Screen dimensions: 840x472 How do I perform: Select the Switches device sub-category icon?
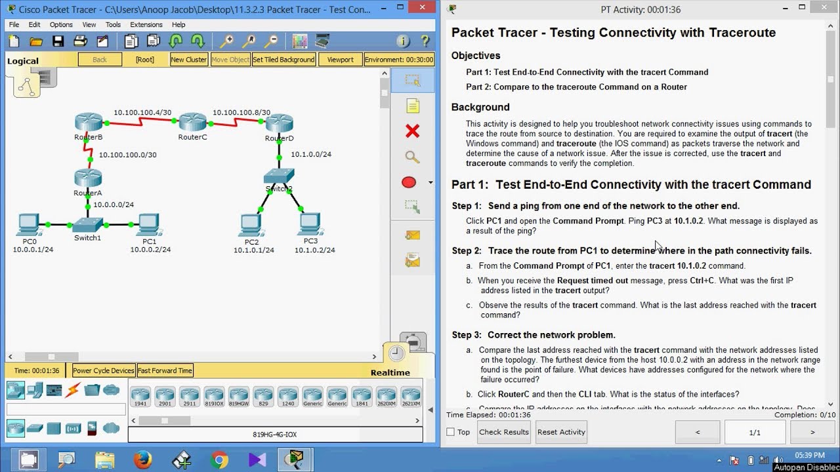[x=34, y=429]
